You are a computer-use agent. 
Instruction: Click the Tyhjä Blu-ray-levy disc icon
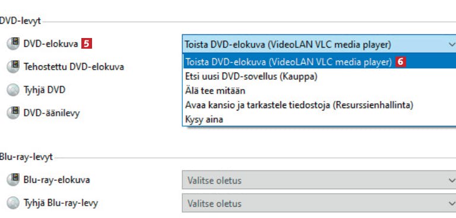click(x=13, y=203)
